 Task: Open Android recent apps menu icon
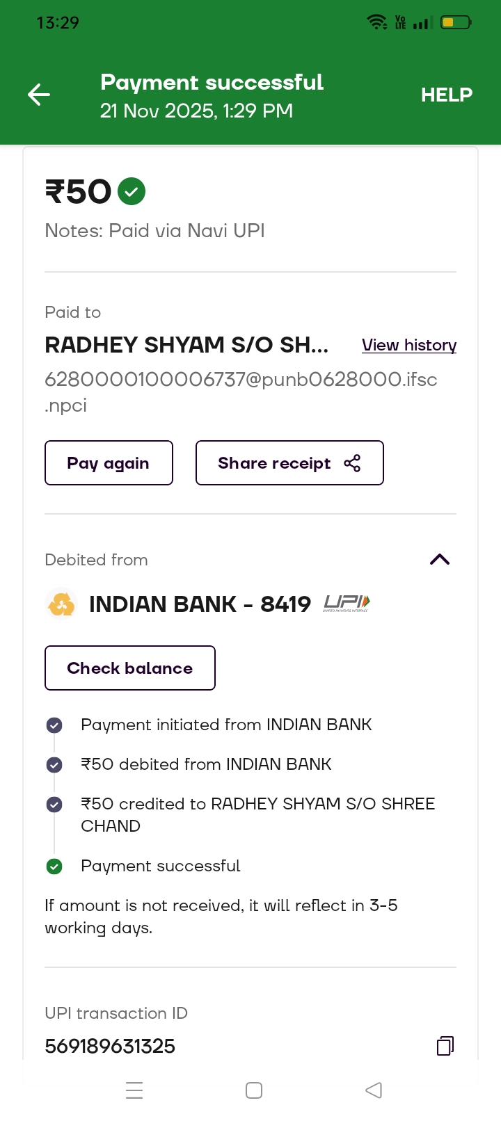click(x=134, y=1090)
